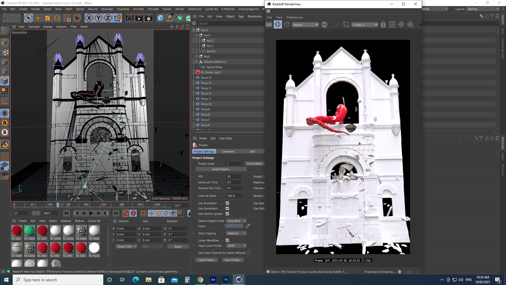Viewport: 506px width, 285px height.
Task: Click the Scale Project button
Action: pyautogui.click(x=221, y=169)
